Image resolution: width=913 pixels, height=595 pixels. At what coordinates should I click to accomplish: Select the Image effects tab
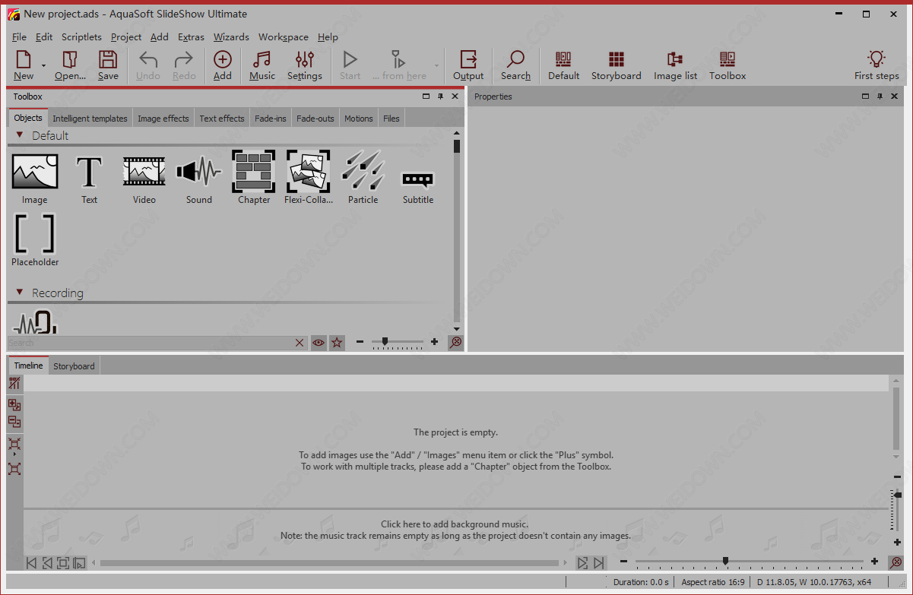[x=163, y=118]
